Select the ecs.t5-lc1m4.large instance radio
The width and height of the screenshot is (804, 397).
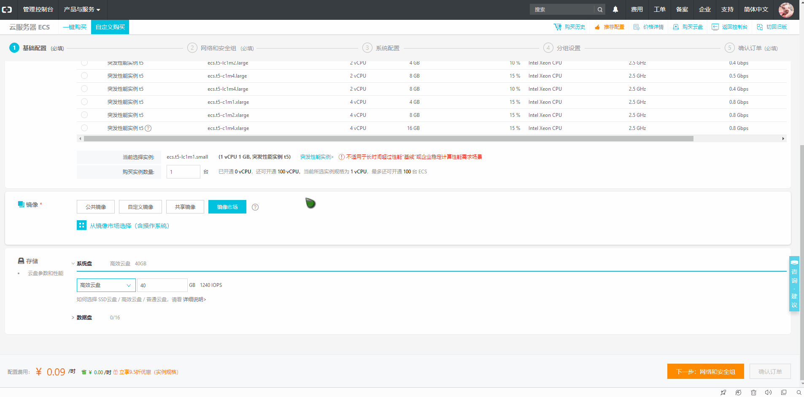coord(84,89)
